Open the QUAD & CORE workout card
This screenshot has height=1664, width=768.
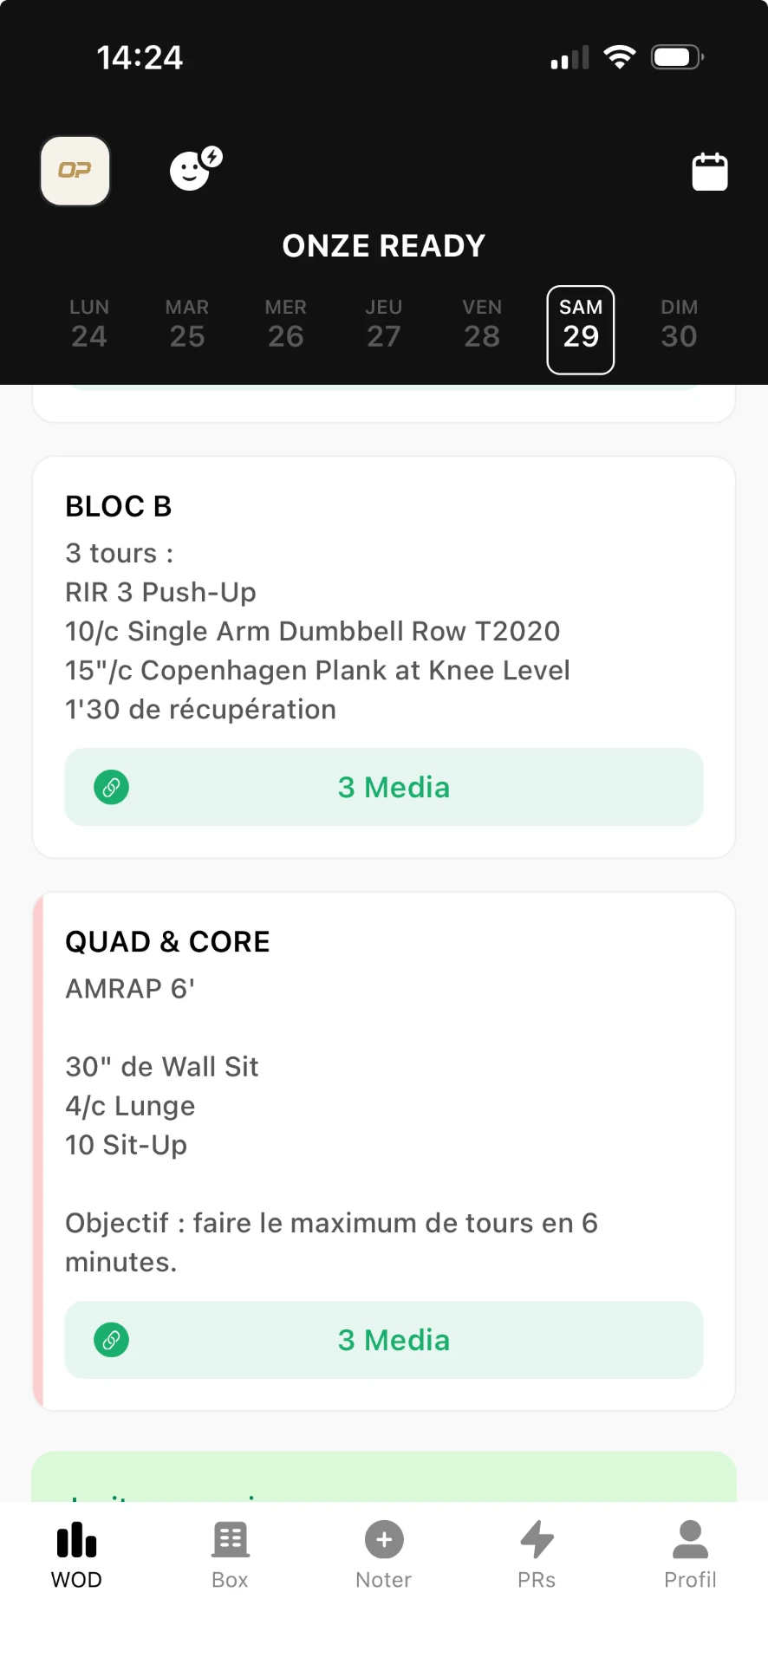click(384, 1151)
